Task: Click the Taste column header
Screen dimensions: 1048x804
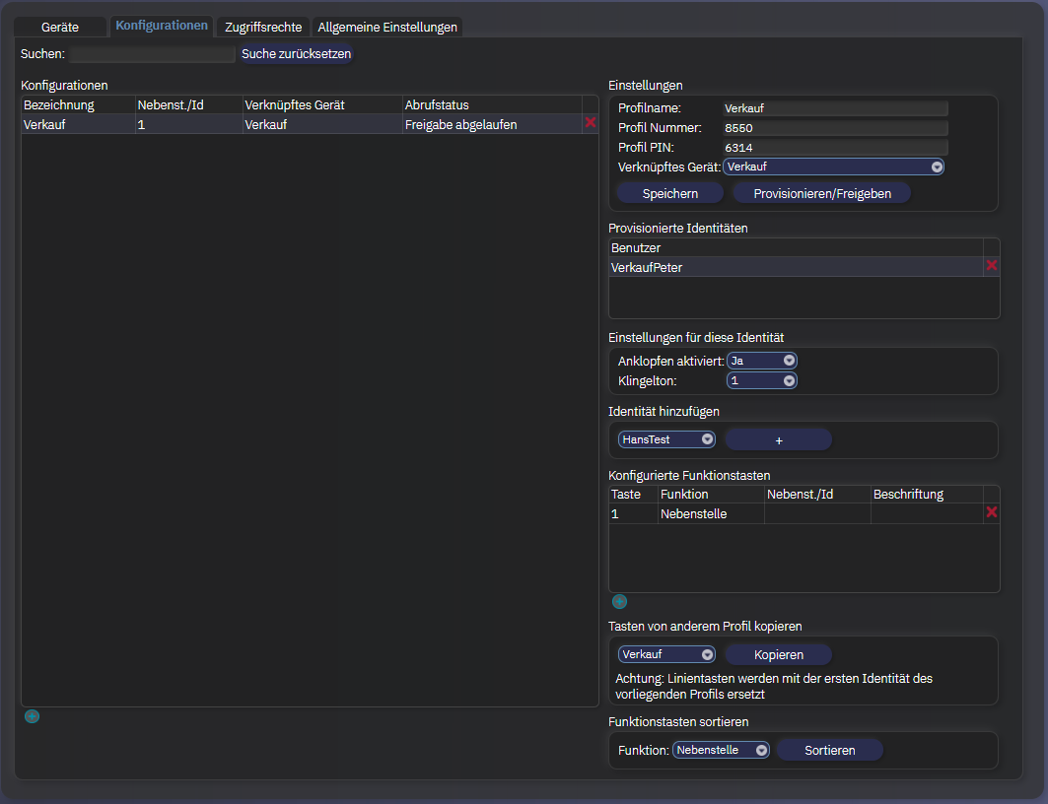Action: pyautogui.click(x=634, y=495)
